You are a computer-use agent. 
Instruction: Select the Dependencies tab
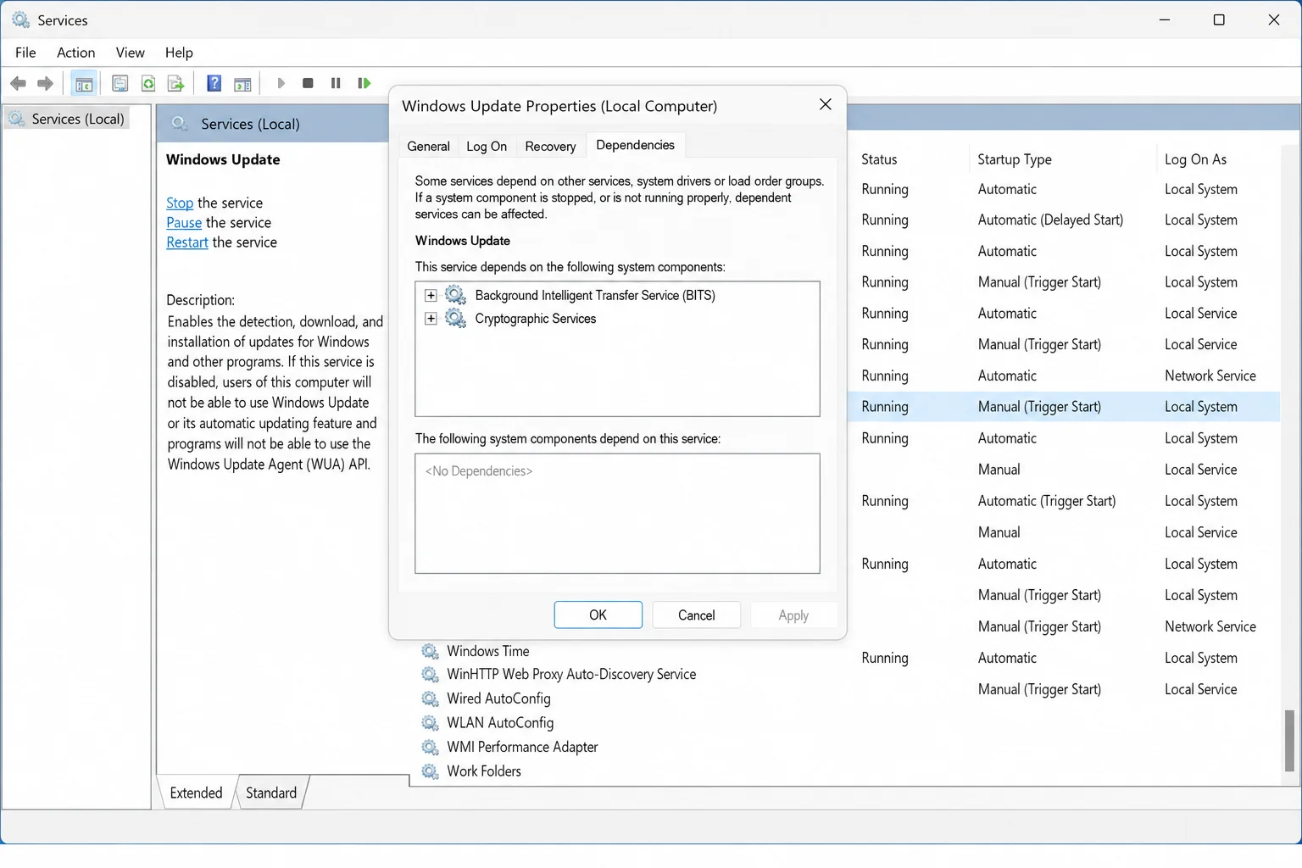pos(636,145)
